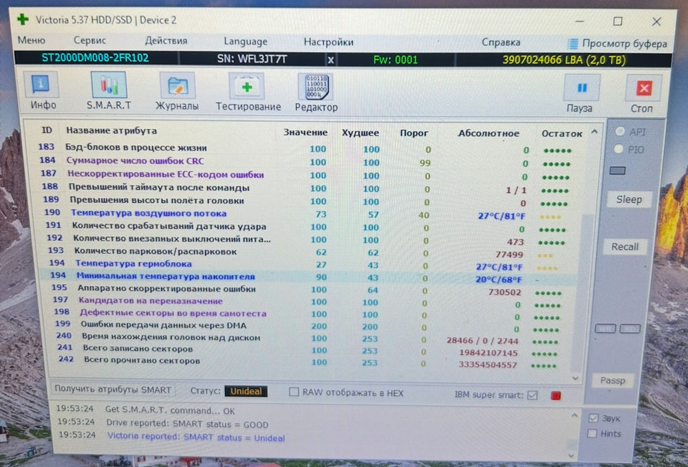688x467 pixels.
Task: Click the log panel scroll-up arrow
Action: [x=574, y=415]
